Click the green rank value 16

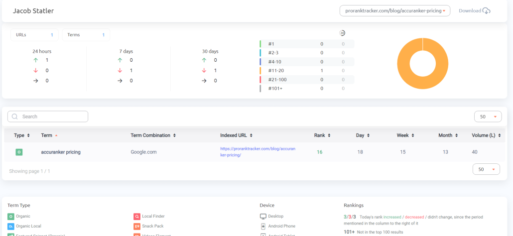tap(319, 152)
